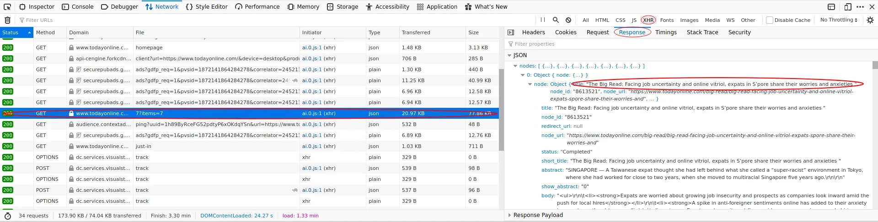Screen dimensions: 878x222
Task: Open the Request details tab
Action: click(x=597, y=32)
